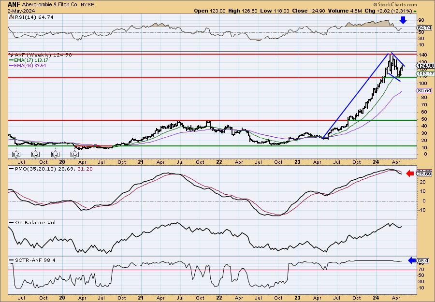Click the SCTR-ANF 98.4 panel label
Image resolution: width=435 pixels, height=302 pixels.
tap(32, 260)
